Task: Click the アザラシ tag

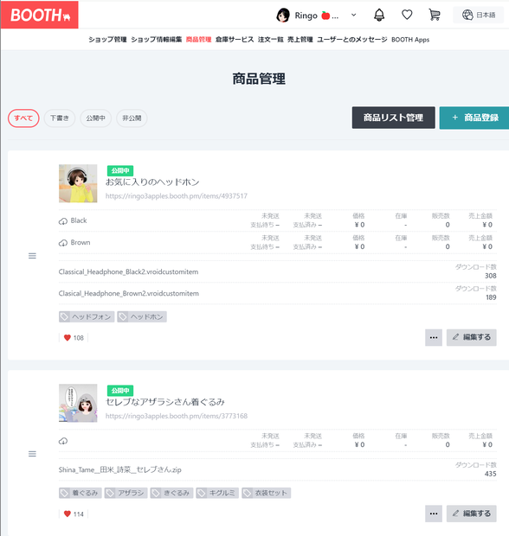Action: point(126,493)
